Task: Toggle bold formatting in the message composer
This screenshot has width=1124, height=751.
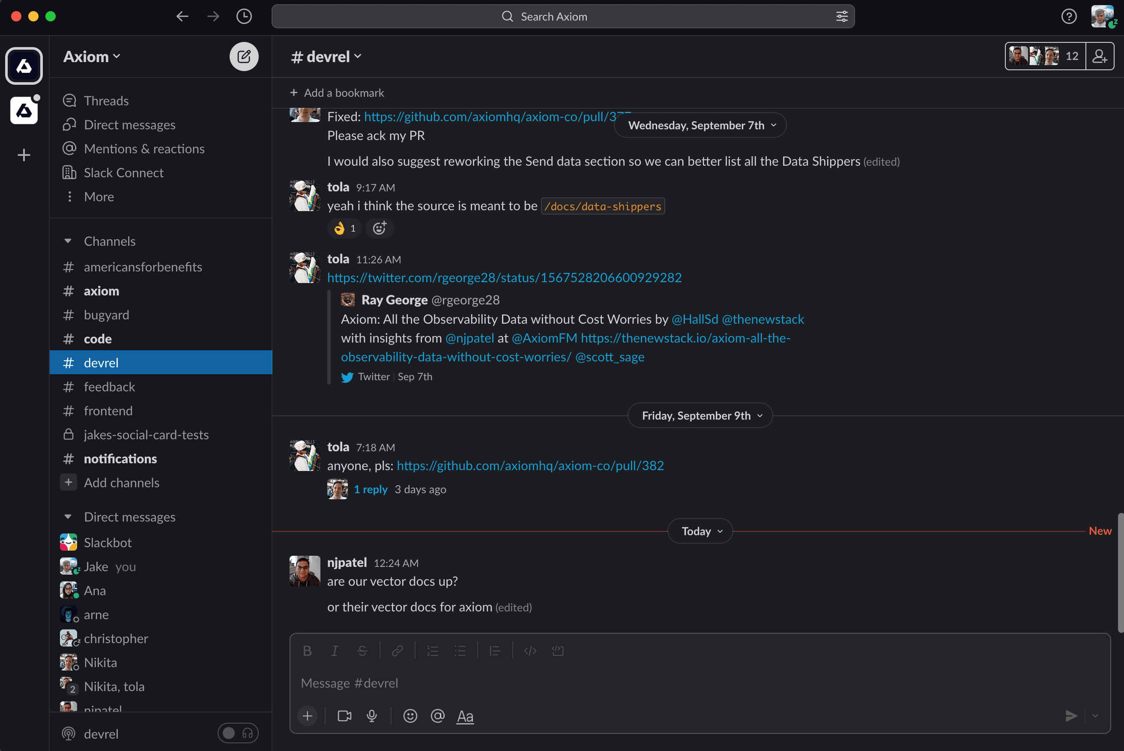Action: 307,650
